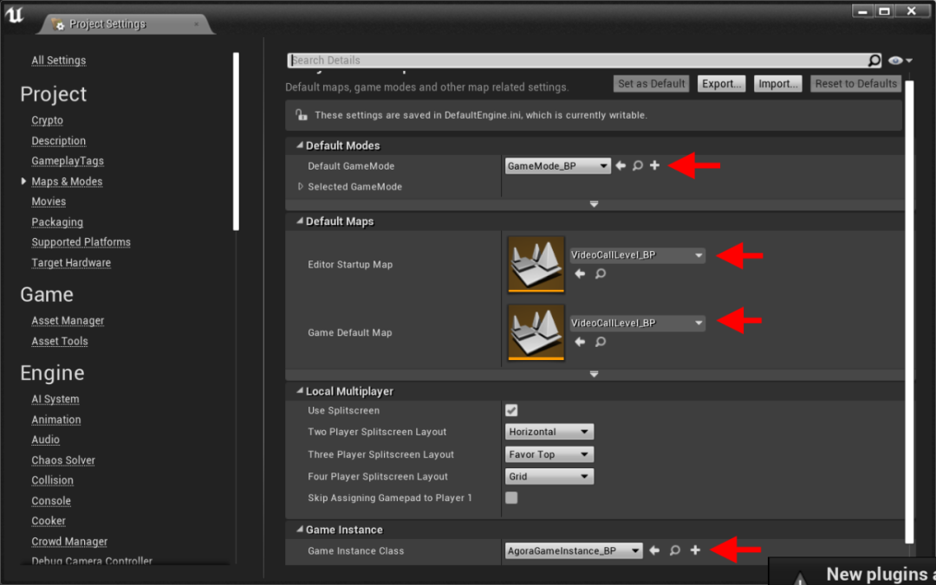This screenshot has width=936, height=585.
Task: Open Target Hardware settings
Action: tap(71, 262)
